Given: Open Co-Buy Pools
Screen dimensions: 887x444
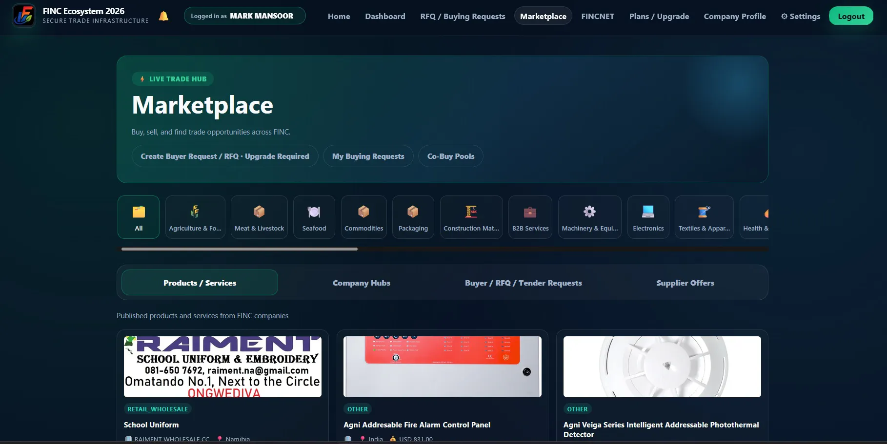Looking at the screenshot, I should click(x=451, y=156).
